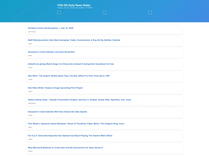This screenshot has width=209, height=156.
Task: Open Why Microsoft Believes in Cross-Gen article
Action: pyautogui.click(x=65, y=148)
